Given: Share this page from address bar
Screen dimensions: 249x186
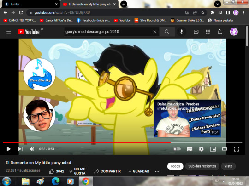Looking at the screenshot, I should (195, 13).
